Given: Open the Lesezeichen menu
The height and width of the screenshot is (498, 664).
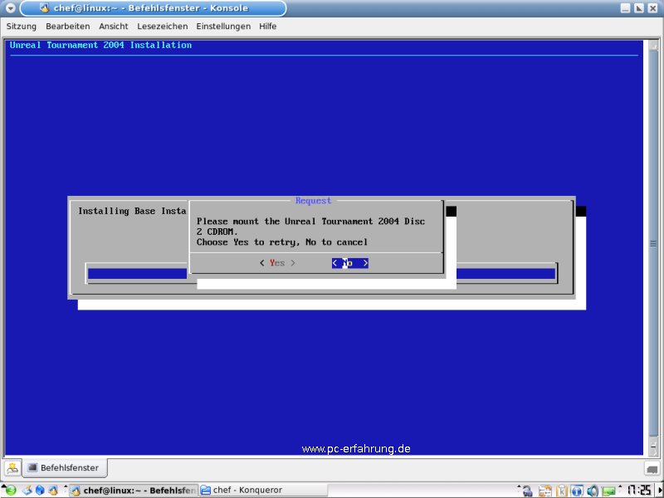Looking at the screenshot, I should tap(163, 27).
